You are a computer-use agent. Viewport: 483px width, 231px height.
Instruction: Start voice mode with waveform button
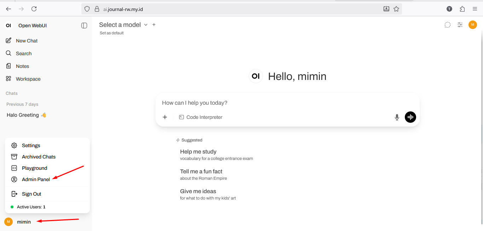pyautogui.click(x=410, y=117)
